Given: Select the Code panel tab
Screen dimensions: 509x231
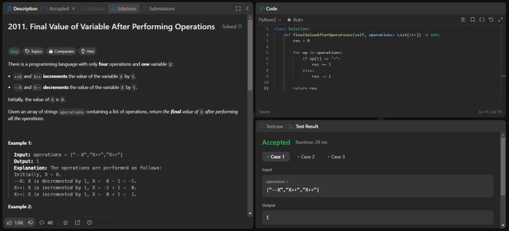Looking at the screenshot, I should pyautogui.click(x=268, y=9).
